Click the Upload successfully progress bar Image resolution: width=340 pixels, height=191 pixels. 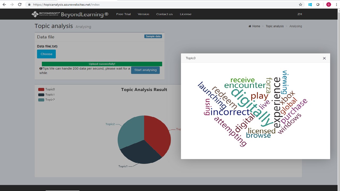(102, 64)
